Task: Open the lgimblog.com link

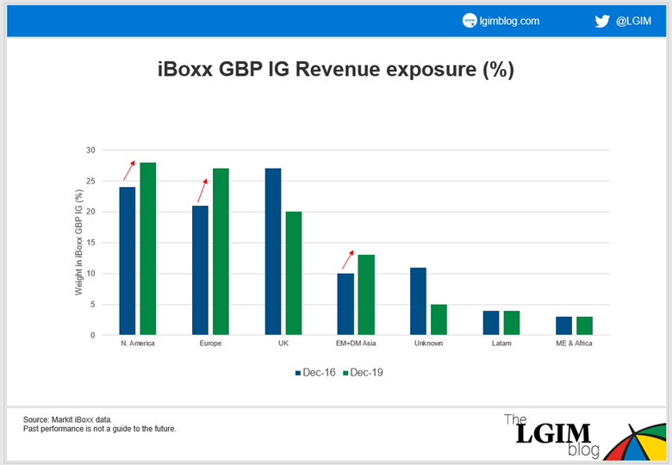Action: click(x=509, y=21)
